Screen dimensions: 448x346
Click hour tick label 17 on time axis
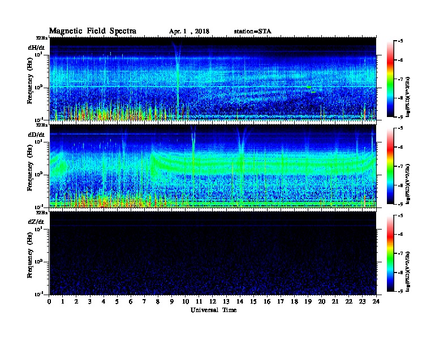pos(281,301)
